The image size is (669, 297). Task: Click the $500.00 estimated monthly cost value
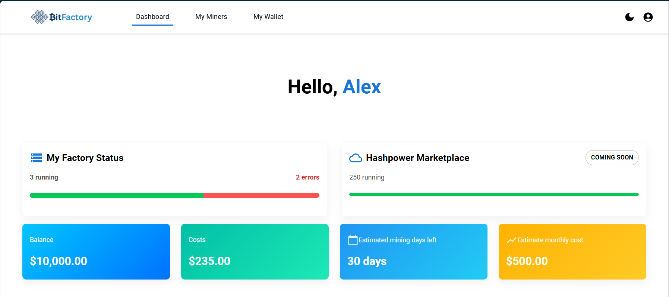(527, 261)
